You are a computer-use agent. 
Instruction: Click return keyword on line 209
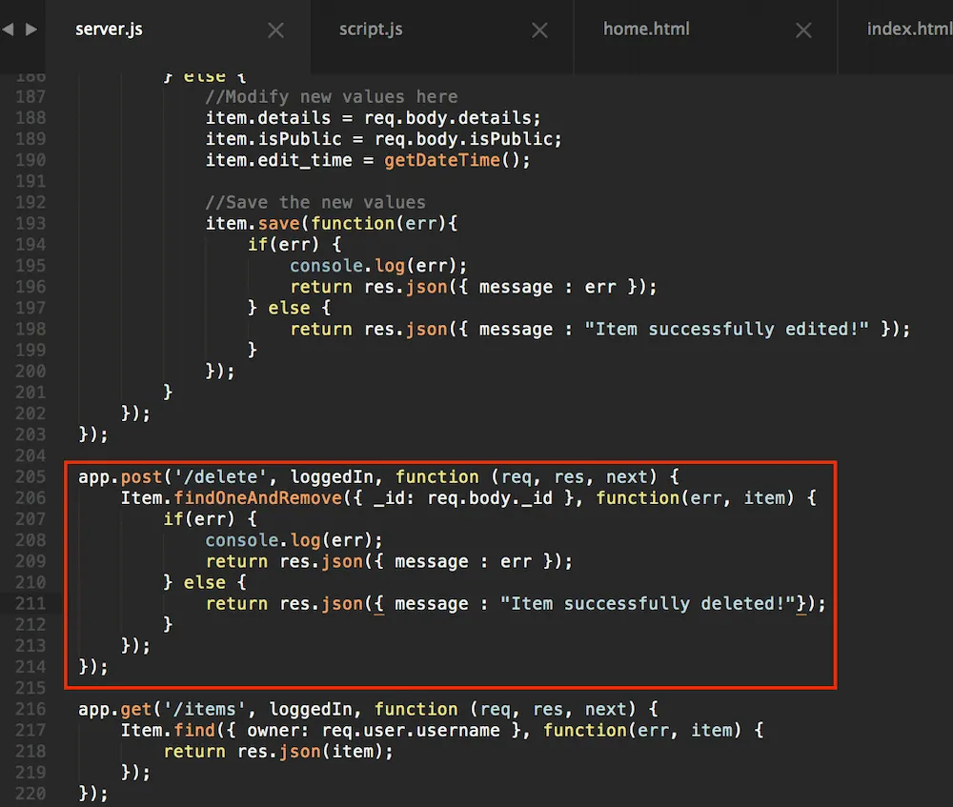tap(236, 561)
